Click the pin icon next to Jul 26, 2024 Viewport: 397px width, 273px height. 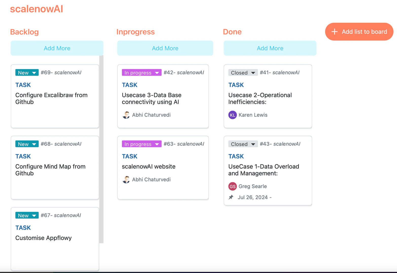pyautogui.click(x=231, y=197)
